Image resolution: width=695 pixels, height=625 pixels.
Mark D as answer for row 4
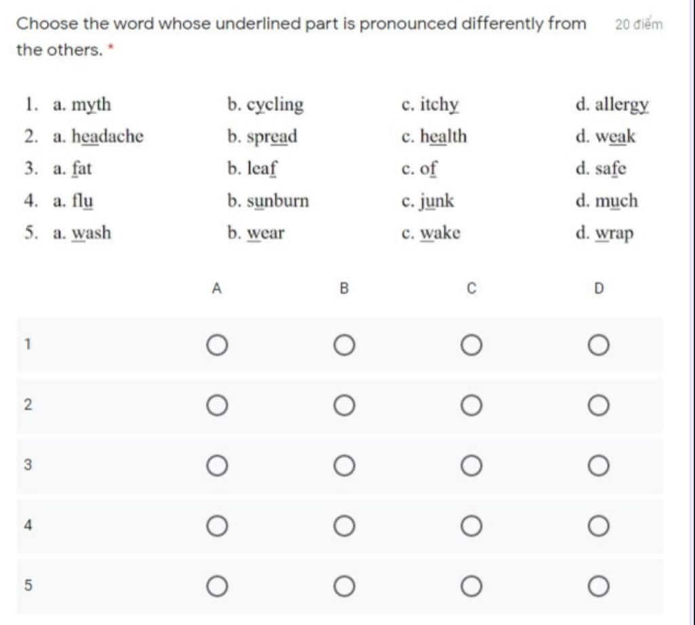pos(599,526)
